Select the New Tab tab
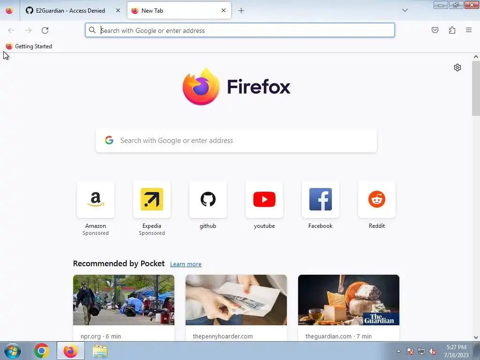 coord(179,11)
